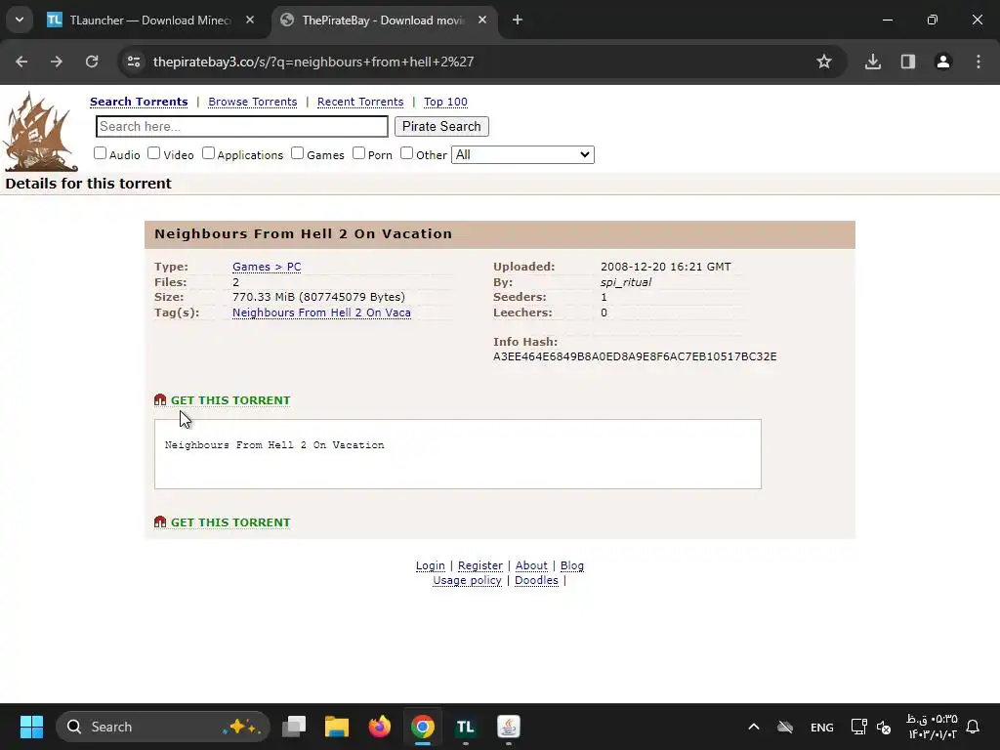This screenshot has height=750, width=1000.
Task: Close the ThePirateBay tab
Action: (482, 21)
